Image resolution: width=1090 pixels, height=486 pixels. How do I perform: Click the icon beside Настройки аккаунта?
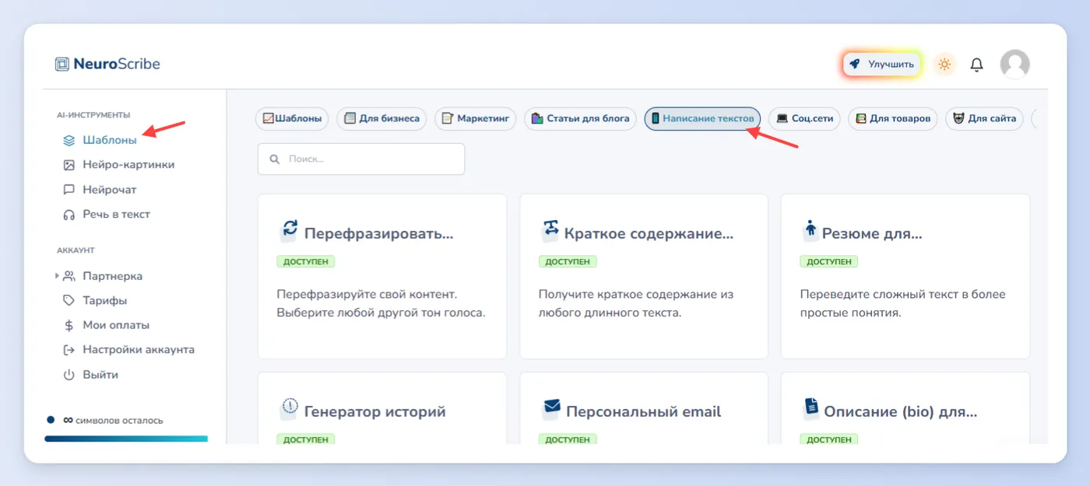(69, 350)
